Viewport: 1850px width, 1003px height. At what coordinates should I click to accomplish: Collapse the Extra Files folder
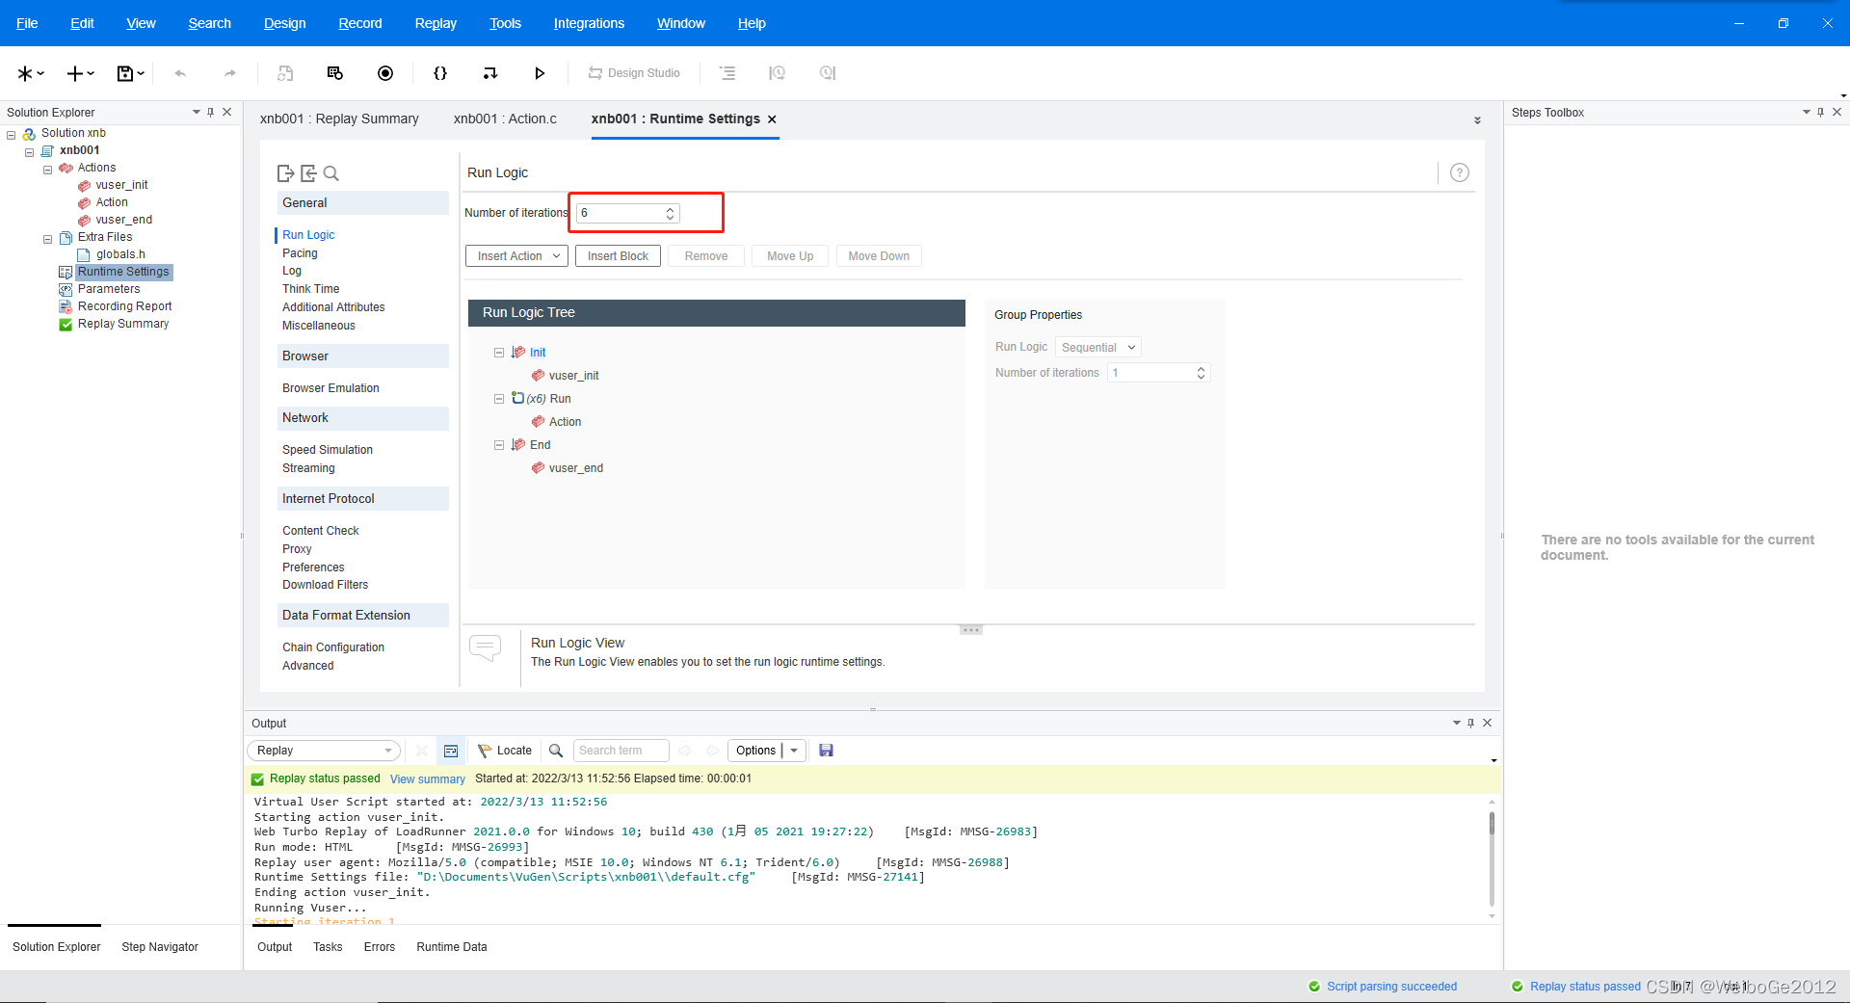(47, 239)
